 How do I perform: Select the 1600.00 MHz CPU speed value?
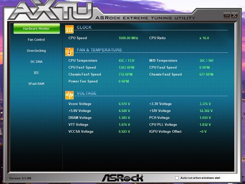coord(128,38)
